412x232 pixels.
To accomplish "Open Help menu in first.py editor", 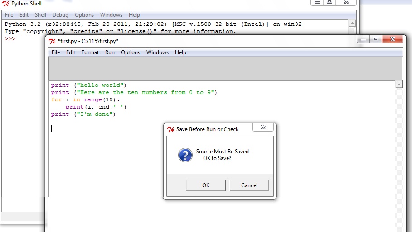I will tap(180, 52).
